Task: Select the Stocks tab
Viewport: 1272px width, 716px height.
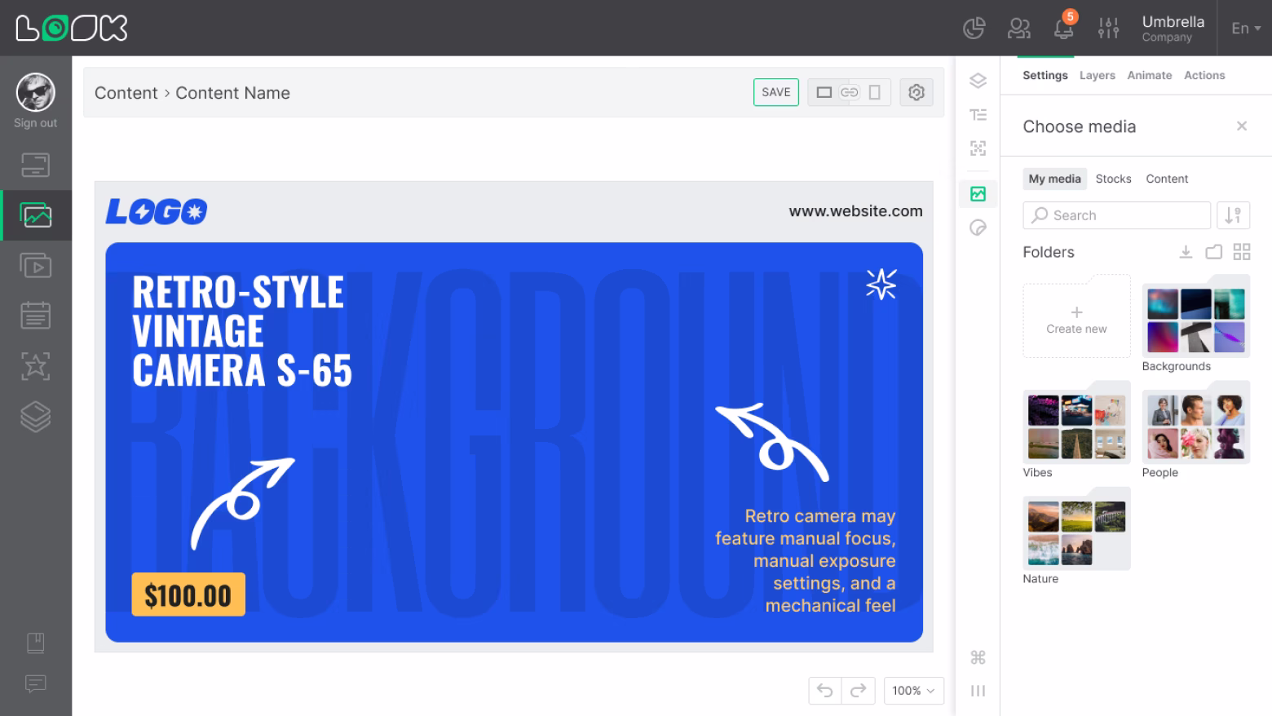Action: tap(1113, 179)
